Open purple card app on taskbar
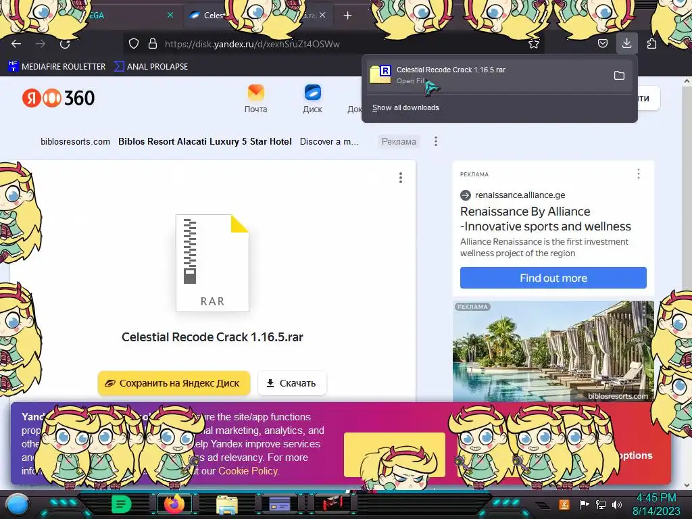This screenshot has height=519, width=692. pyautogui.click(x=279, y=504)
